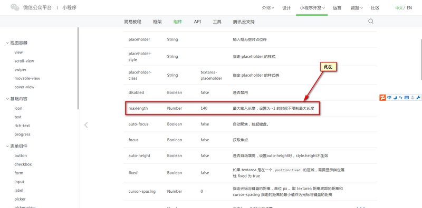
Task: Click the 'disabled' attribute name
Action: pos(136,92)
